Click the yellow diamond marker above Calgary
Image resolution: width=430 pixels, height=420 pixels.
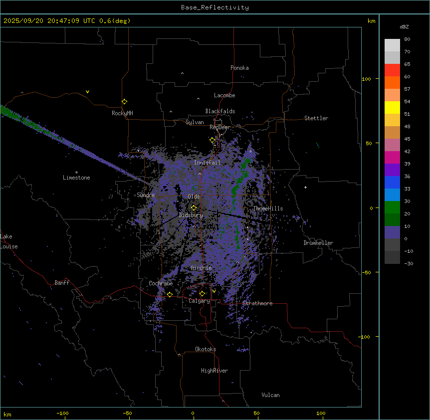[202, 293]
